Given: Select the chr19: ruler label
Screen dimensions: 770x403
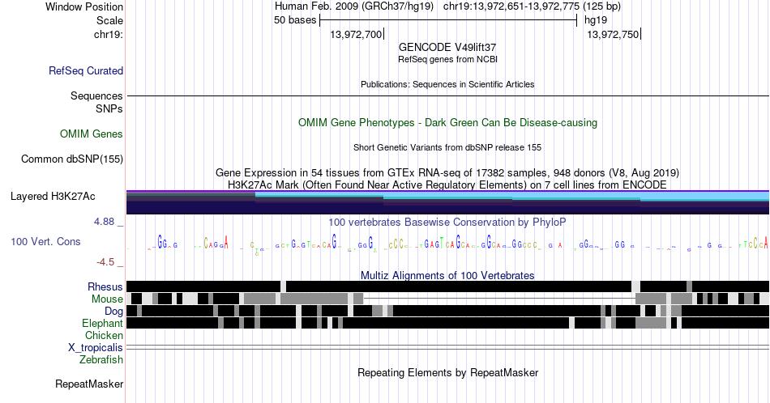Looking at the screenshot, I should tap(109, 35).
